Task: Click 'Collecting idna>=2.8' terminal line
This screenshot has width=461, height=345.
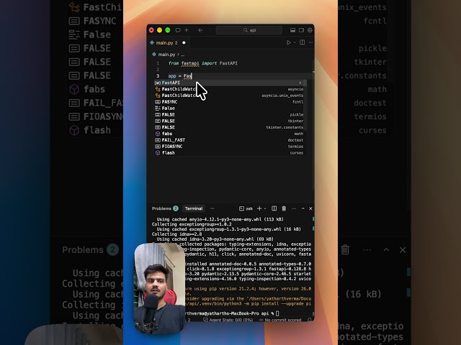Action: pyautogui.click(x=176, y=234)
